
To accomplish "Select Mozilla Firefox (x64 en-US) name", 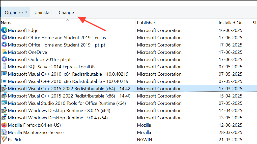I will (34, 125).
